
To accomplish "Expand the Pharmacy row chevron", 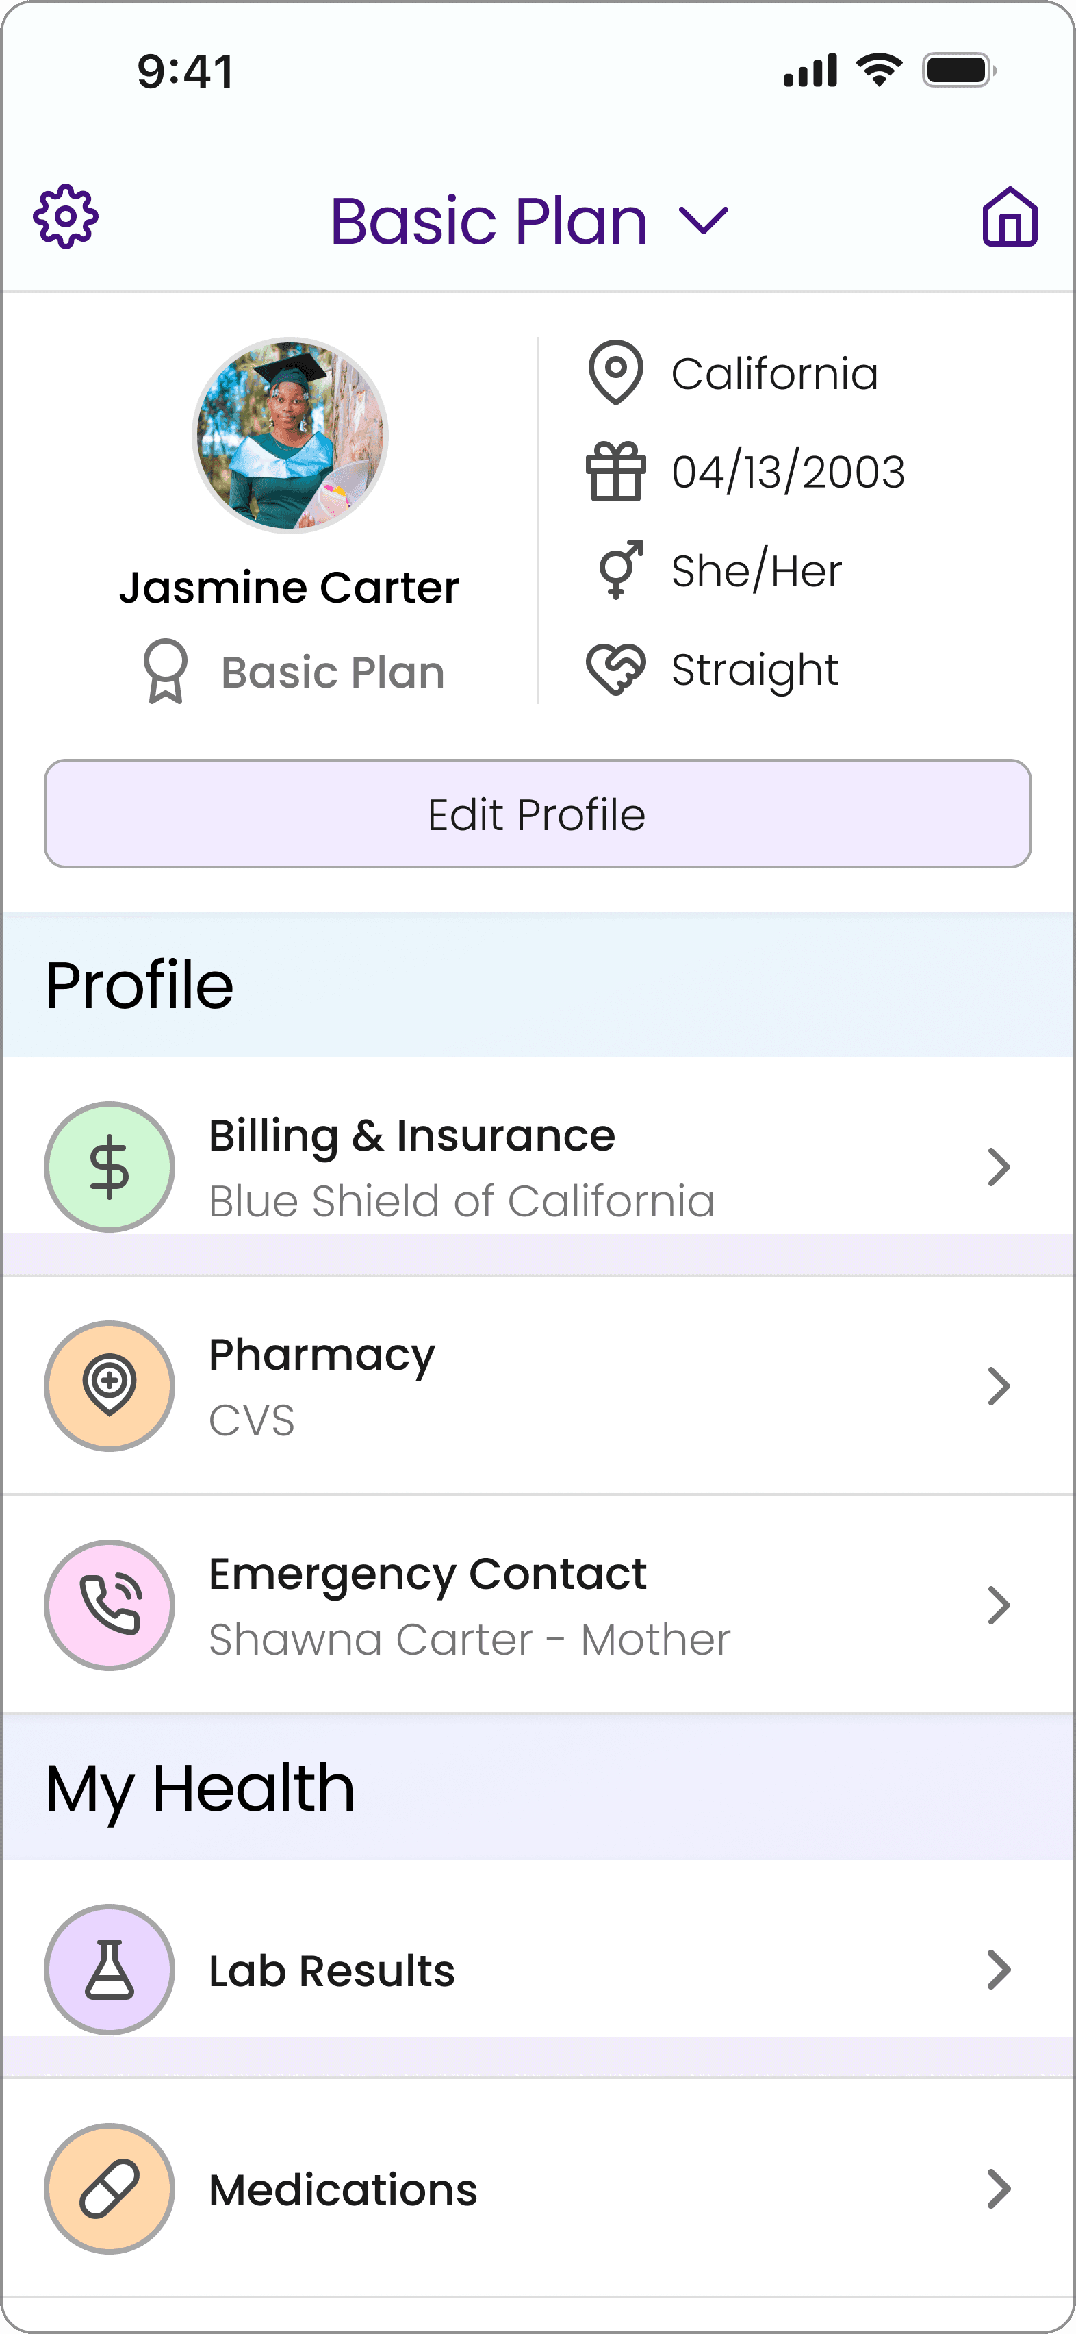I will pos(998,1385).
